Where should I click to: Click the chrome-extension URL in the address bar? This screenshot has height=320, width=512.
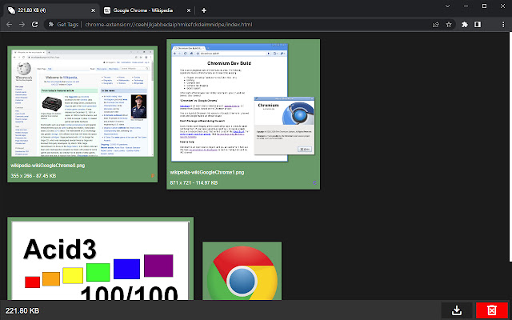pos(169,25)
